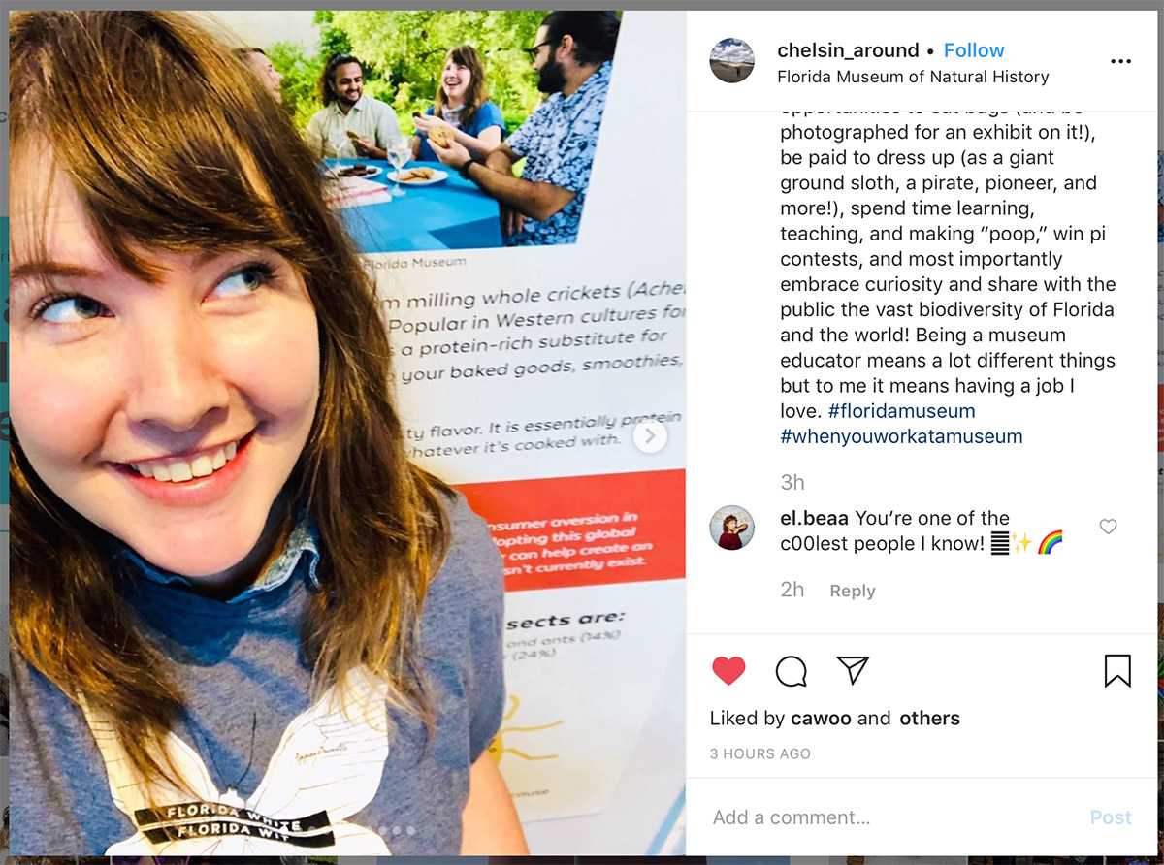
Task: Follow chelsin_around
Action: click(x=974, y=50)
